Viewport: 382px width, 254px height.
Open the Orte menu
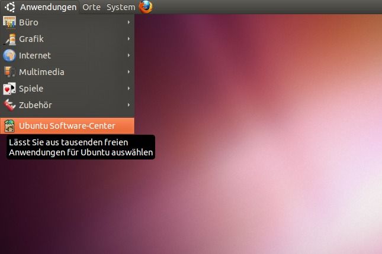[91, 7]
